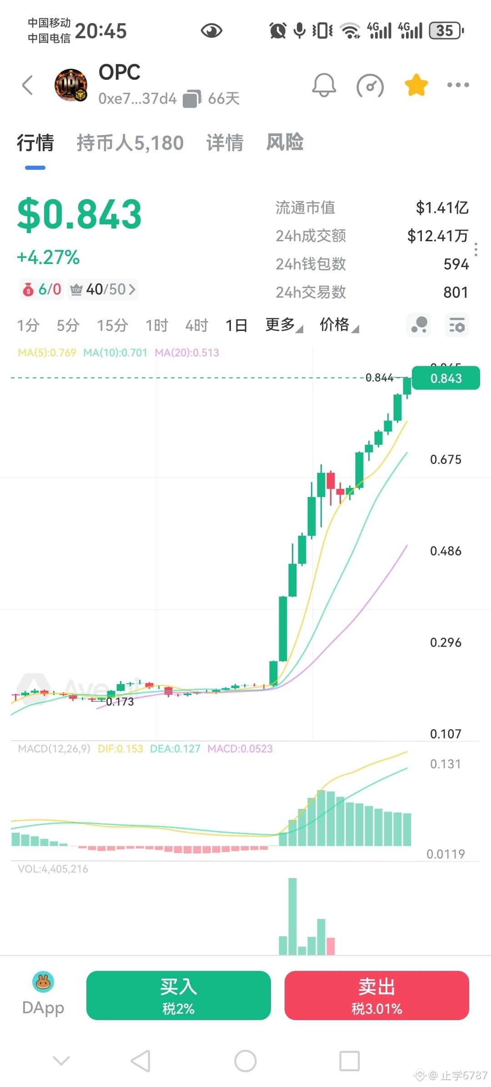
Task: Tap the 24h钱包数 594 row
Action: [x=372, y=264]
